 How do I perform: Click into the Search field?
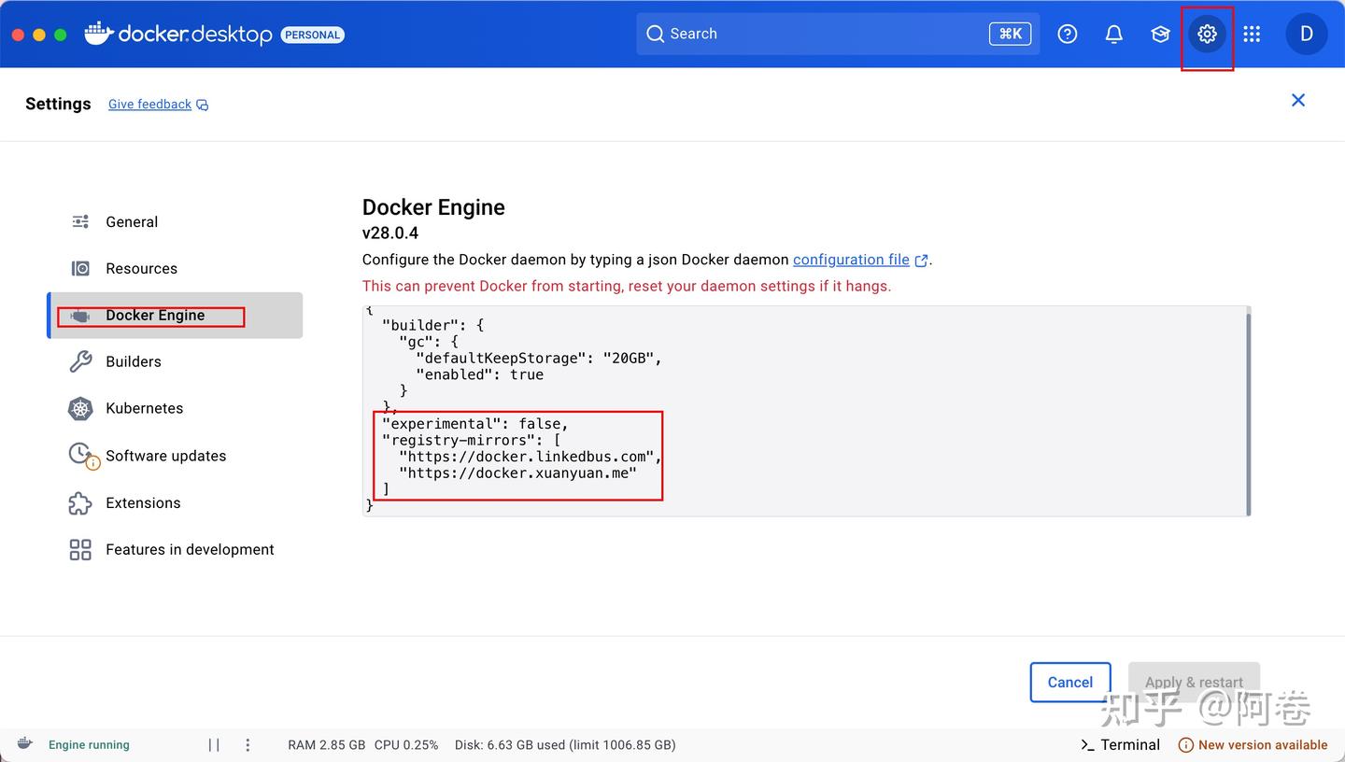[838, 34]
